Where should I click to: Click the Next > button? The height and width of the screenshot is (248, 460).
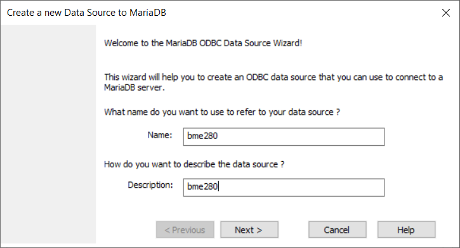[x=249, y=230]
